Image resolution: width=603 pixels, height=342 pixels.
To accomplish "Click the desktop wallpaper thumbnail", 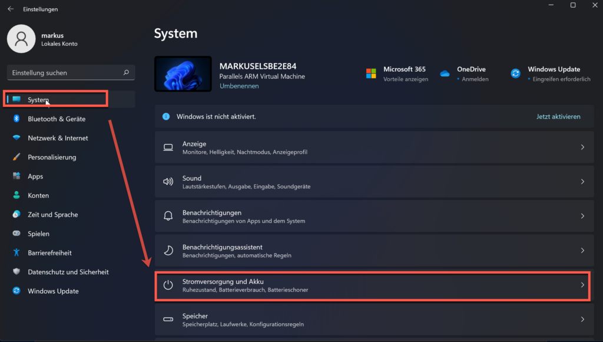I will [x=183, y=74].
